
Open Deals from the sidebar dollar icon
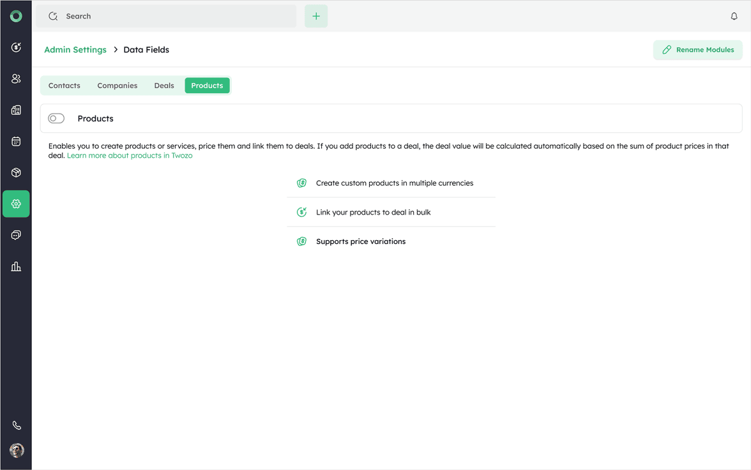[x=16, y=47]
